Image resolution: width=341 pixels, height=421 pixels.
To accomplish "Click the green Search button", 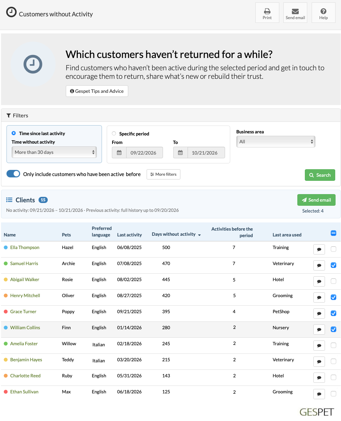I will pyautogui.click(x=320, y=175).
